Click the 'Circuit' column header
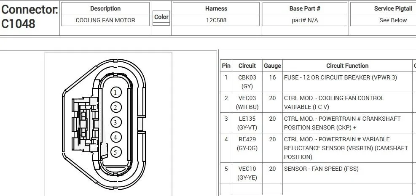This screenshot has width=416, height=196. [x=247, y=66]
